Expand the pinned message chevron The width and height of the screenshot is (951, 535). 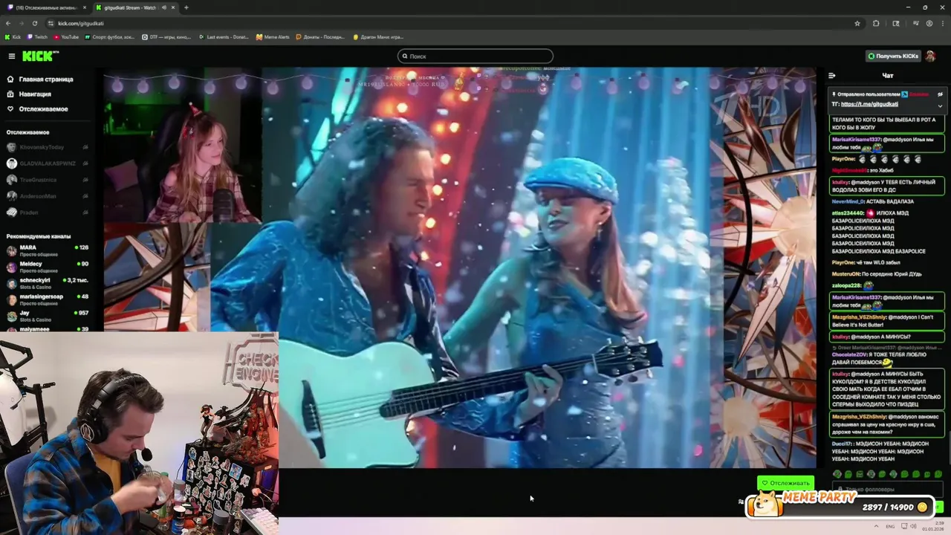pos(940,106)
